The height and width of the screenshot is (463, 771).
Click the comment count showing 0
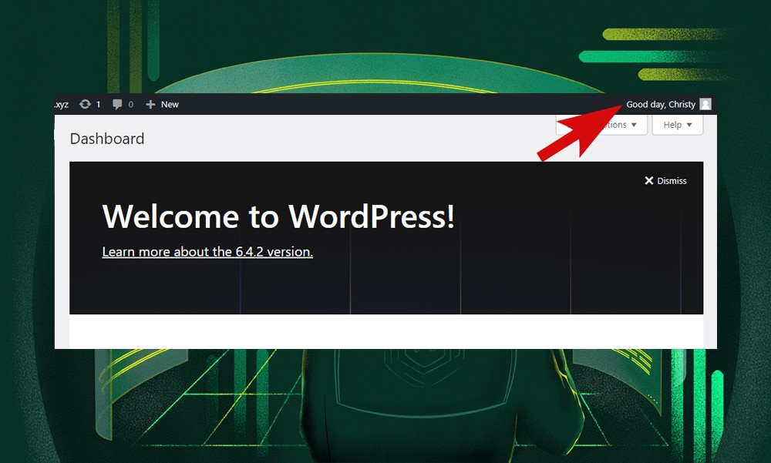tap(130, 104)
